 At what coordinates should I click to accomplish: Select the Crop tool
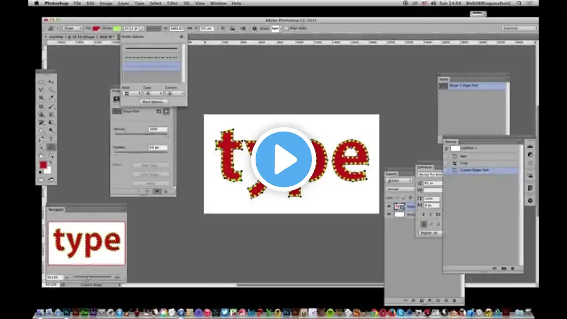[41, 98]
